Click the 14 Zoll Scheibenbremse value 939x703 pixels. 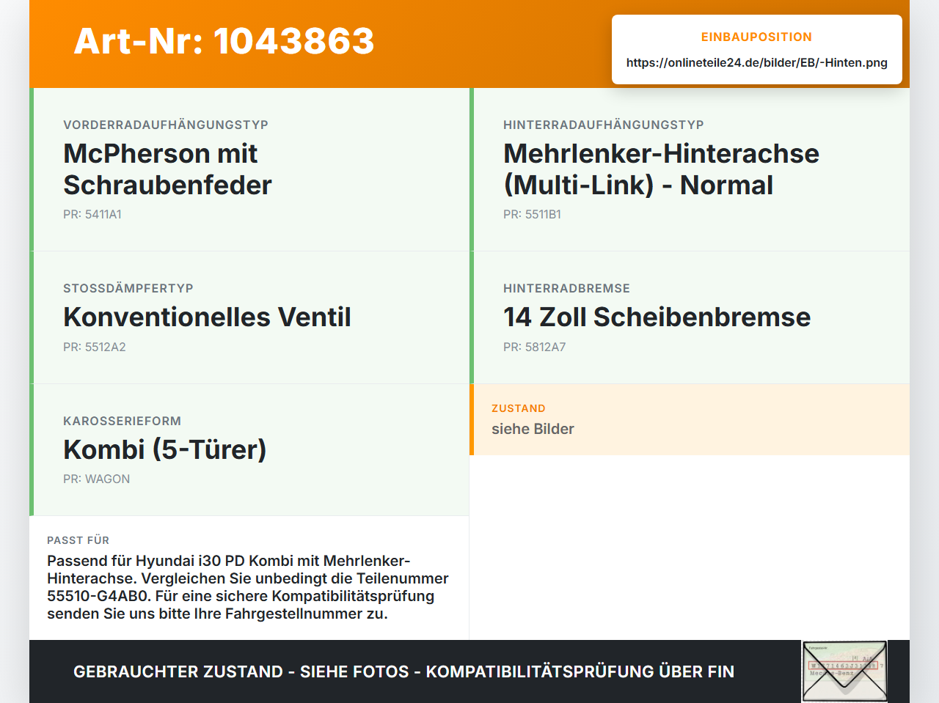657,317
